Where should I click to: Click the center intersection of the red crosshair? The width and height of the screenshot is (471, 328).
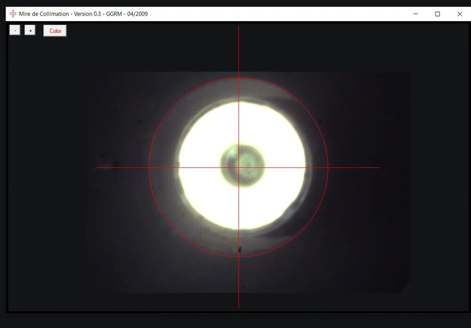[x=238, y=167]
